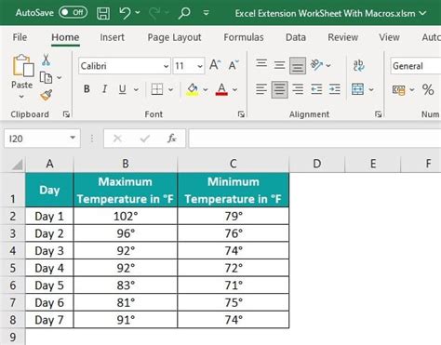The height and width of the screenshot is (345, 441).
Task: Click the Cut scissors icon
Action: pyautogui.click(x=46, y=60)
